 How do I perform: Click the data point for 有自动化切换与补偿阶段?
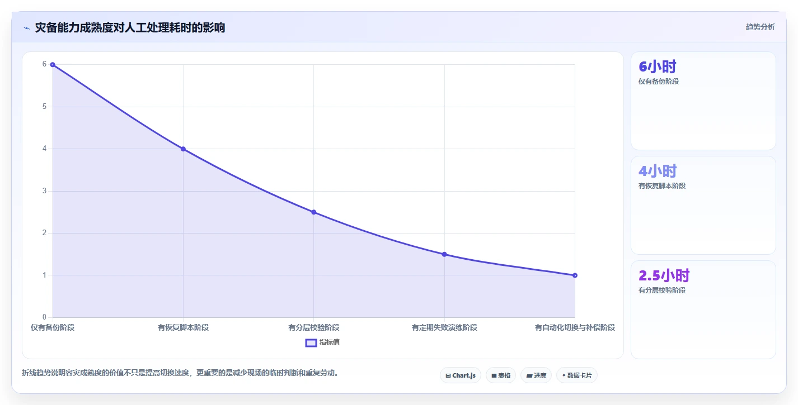575,275
